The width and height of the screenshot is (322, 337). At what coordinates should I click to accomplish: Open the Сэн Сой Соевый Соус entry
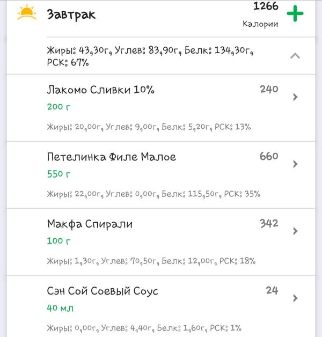103,291
